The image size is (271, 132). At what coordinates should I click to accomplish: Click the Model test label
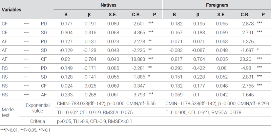(8, 112)
